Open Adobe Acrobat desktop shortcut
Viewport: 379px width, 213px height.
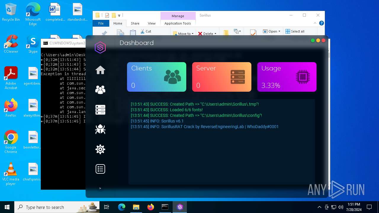tap(11, 78)
